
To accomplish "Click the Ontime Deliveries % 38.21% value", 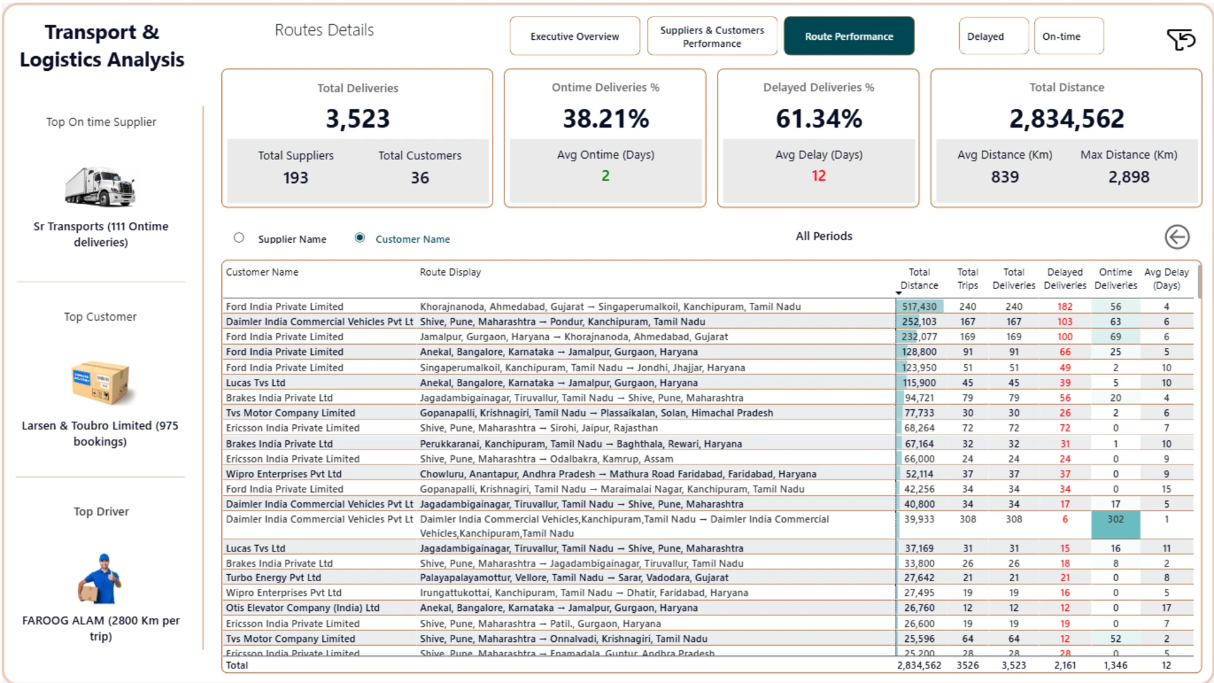I will tap(606, 119).
